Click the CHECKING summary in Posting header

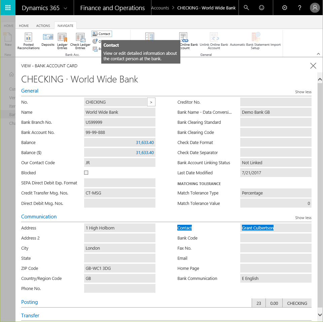tap(297, 303)
